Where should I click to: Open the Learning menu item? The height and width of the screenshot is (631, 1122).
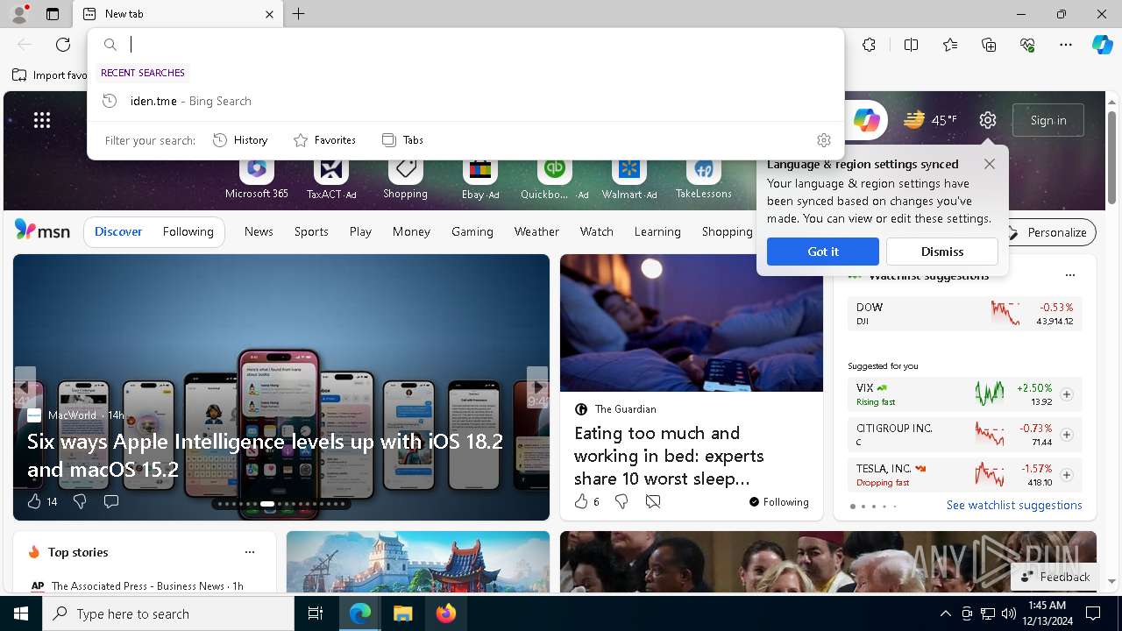pyautogui.click(x=657, y=231)
